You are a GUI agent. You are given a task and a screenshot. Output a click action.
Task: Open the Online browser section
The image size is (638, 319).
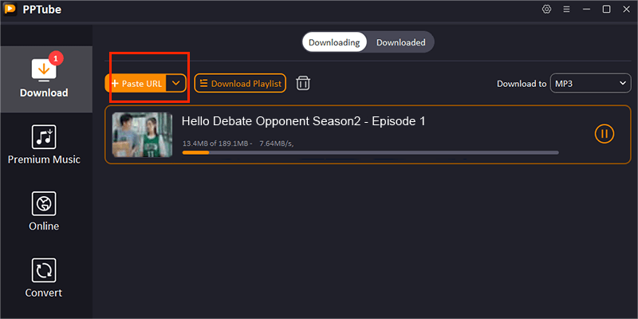tap(44, 211)
